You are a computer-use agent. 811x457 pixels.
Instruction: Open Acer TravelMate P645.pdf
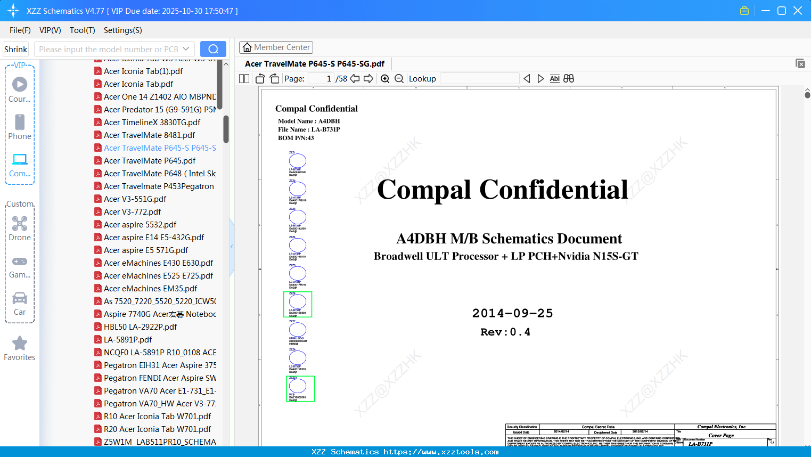tap(150, 160)
